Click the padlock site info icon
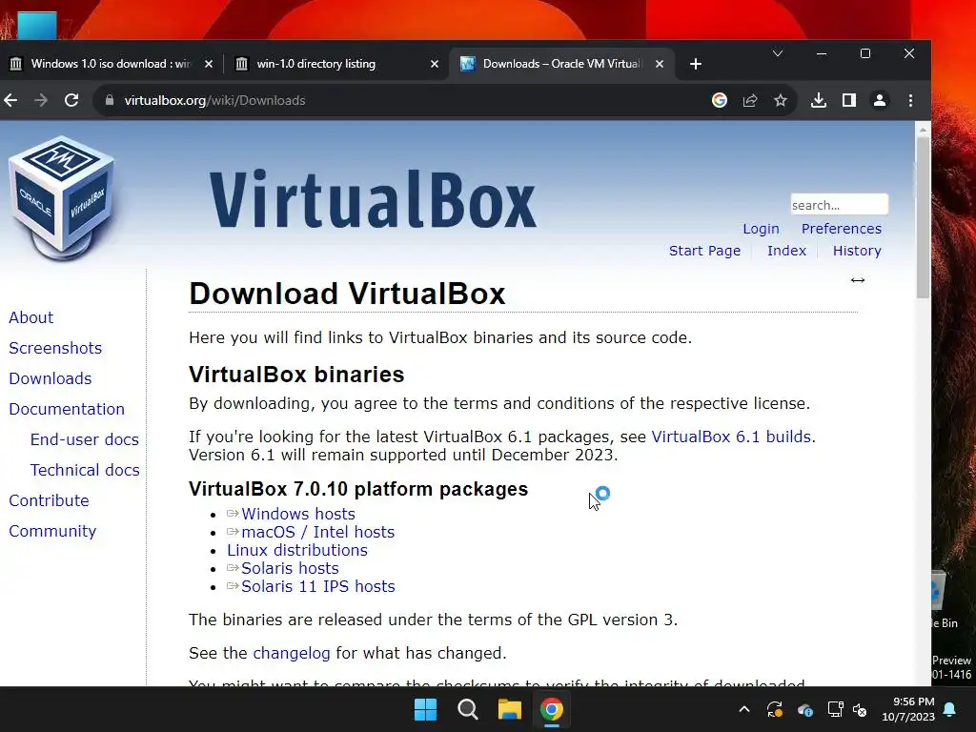This screenshot has height=732, width=976. click(110, 100)
